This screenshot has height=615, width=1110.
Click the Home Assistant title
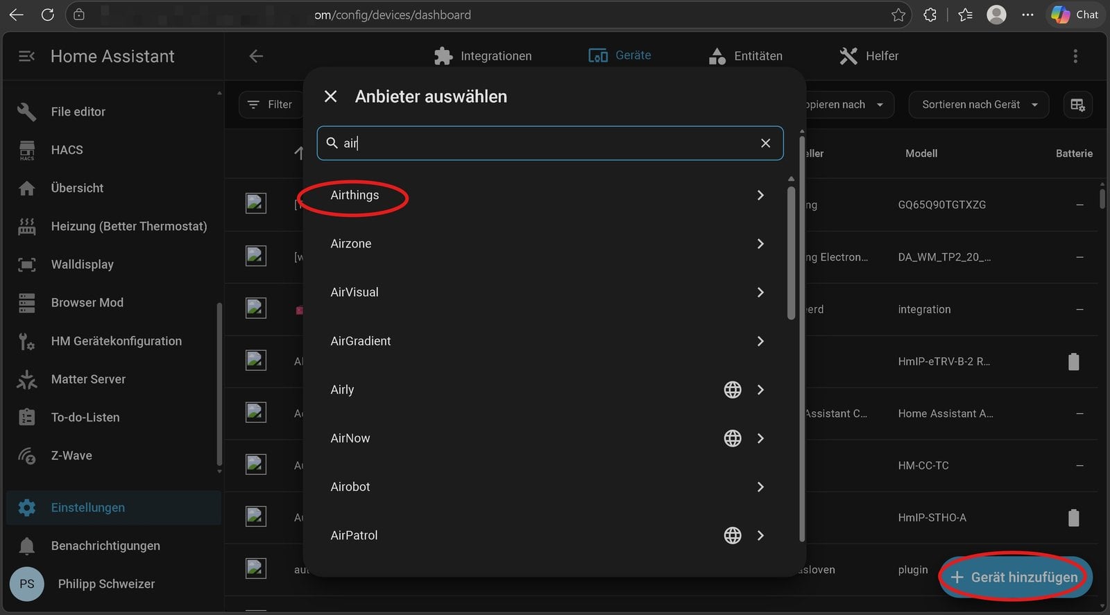click(112, 56)
